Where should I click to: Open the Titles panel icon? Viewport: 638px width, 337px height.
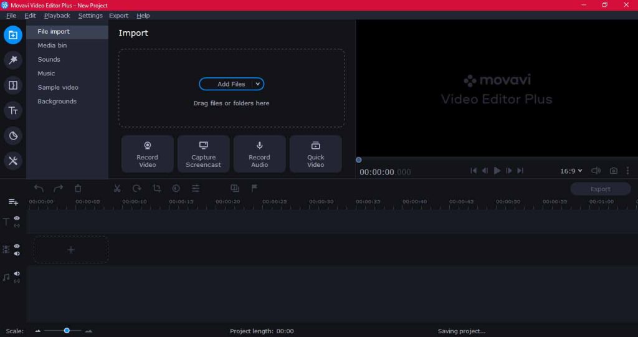pos(12,111)
